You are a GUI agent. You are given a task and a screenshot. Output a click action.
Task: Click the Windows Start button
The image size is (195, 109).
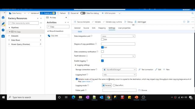pos(3,97)
